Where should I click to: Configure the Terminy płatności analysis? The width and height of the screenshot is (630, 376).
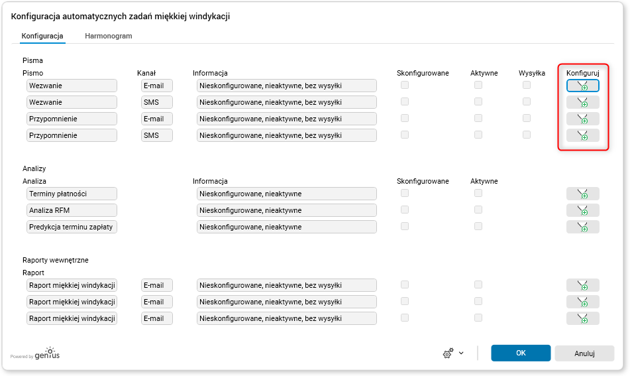tap(582, 194)
